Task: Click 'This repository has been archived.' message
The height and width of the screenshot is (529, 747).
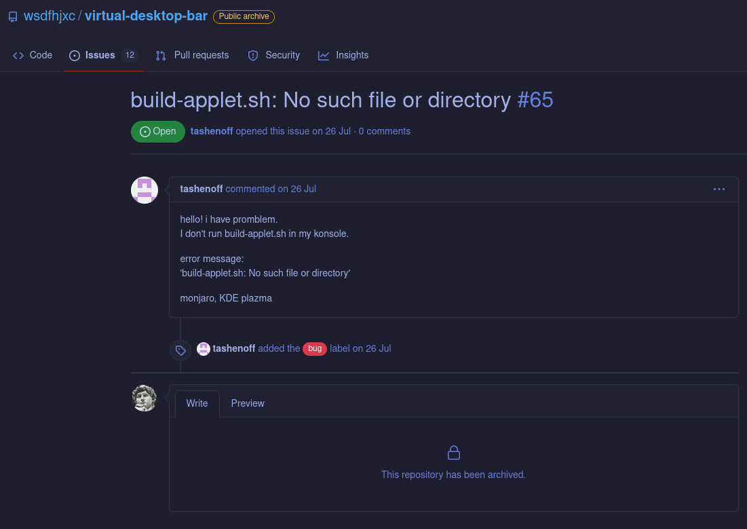Action: pos(453,475)
